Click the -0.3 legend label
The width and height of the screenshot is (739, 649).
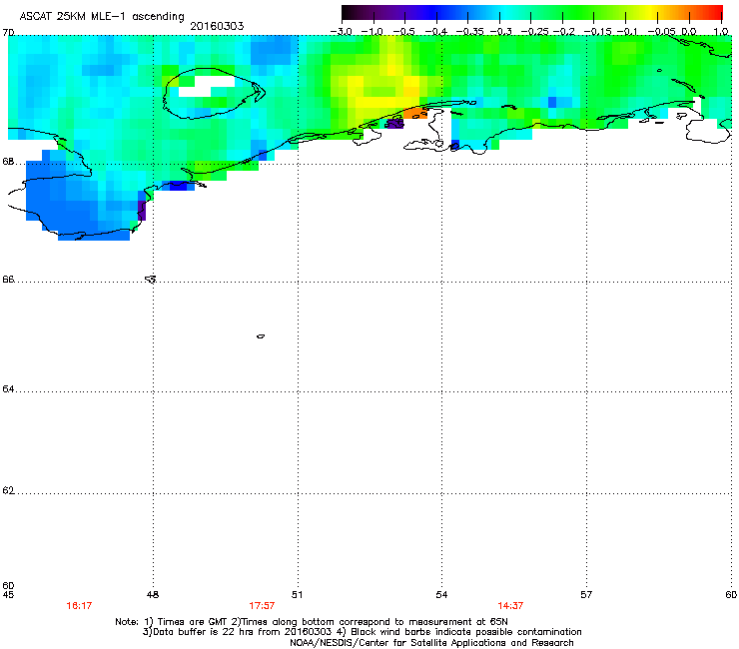tap(500, 32)
